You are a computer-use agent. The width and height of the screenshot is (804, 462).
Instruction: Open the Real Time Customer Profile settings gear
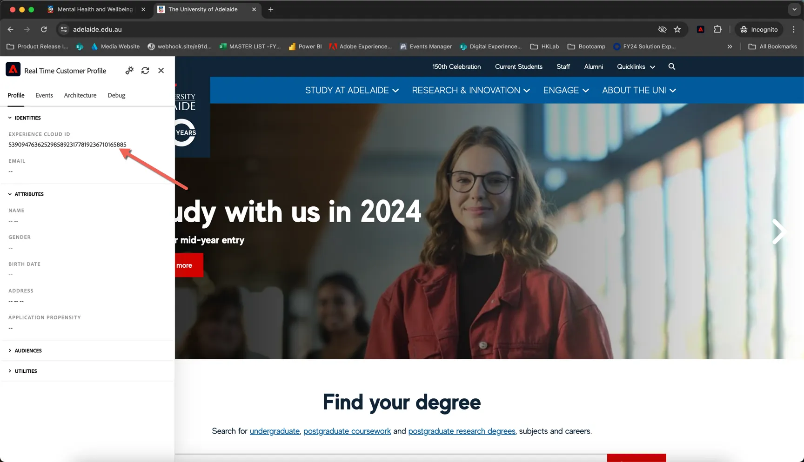(129, 71)
